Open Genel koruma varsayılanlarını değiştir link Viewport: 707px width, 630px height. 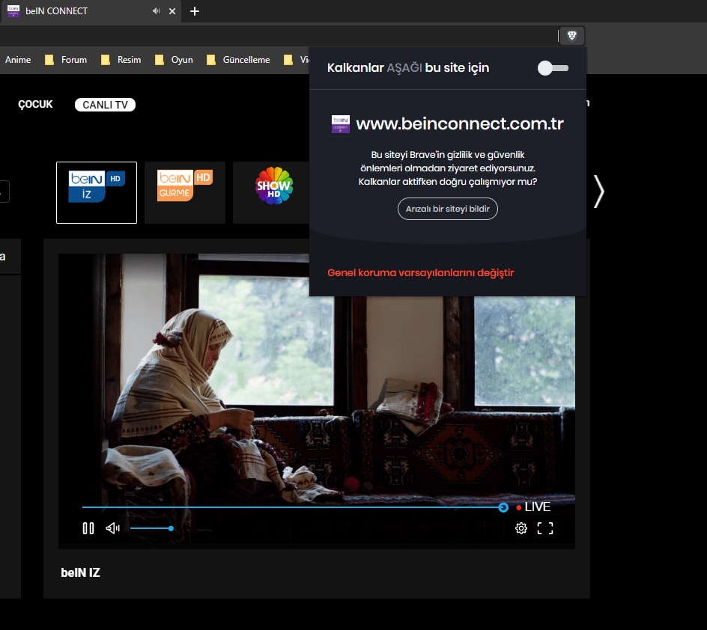tap(420, 273)
